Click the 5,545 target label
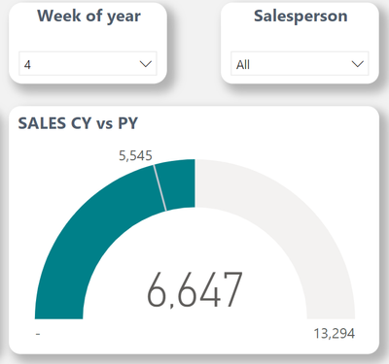The image size is (389, 364). click(x=135, y=156)
